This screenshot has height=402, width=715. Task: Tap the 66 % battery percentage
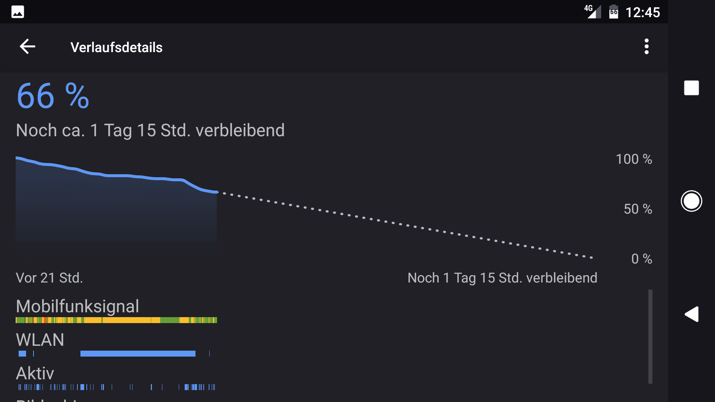pyautogui.click(x=53, y=96)
